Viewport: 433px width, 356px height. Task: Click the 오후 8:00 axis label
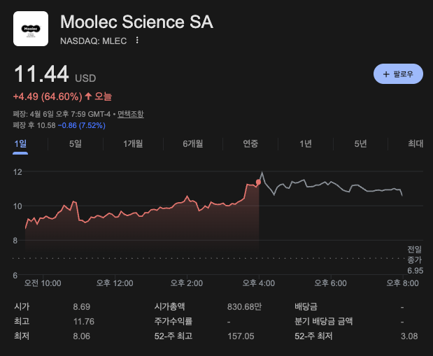pos(402,283)
